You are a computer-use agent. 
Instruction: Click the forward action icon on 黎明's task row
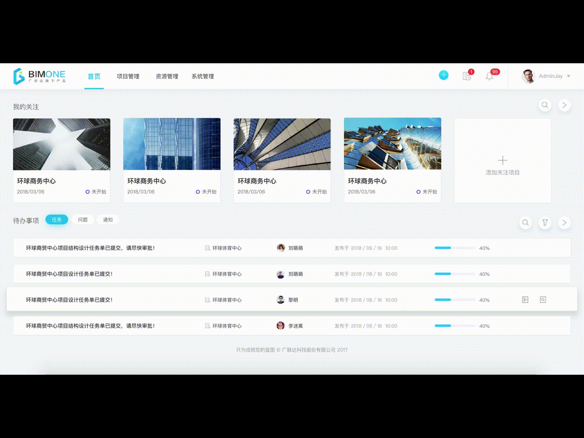[525, 299]
